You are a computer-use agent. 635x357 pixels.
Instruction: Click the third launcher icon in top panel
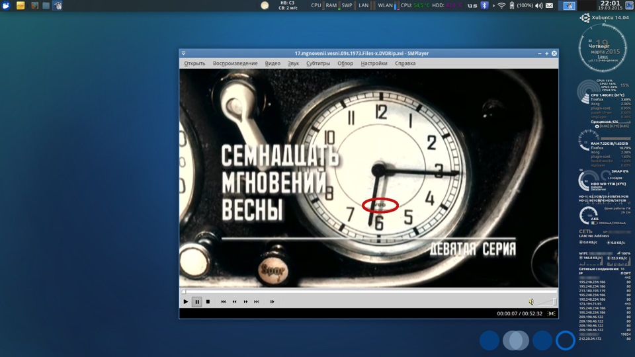[34, 5]
